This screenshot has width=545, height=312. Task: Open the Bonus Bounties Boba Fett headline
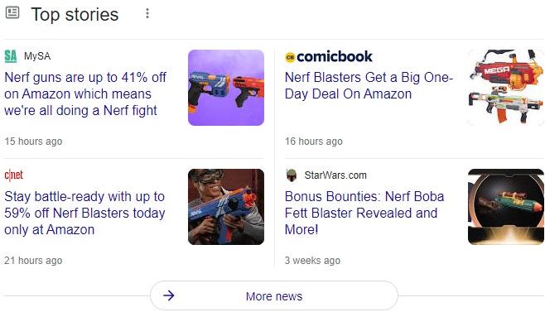pos(364,213)
